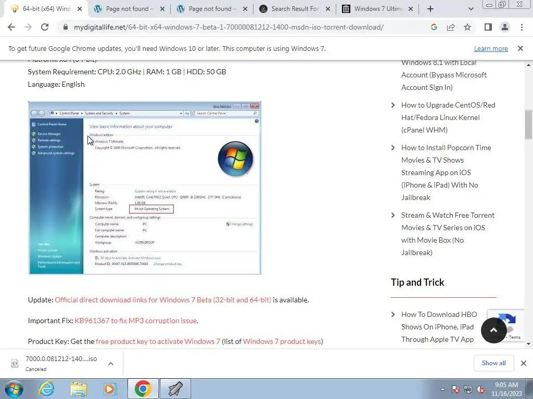Open the official direct download links for Windows 7 Beta
This screenshot has width=533, height=399.
point(163,300)
